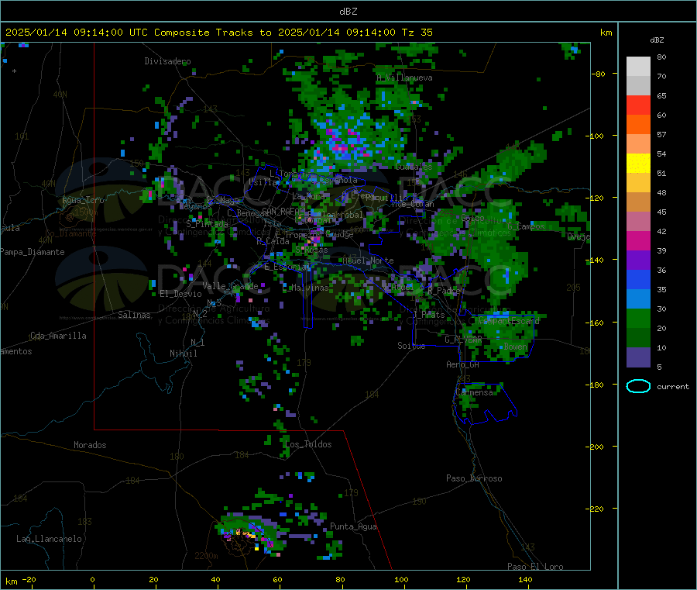Click the 'km' unit label at top right

[x=606, y=33]
